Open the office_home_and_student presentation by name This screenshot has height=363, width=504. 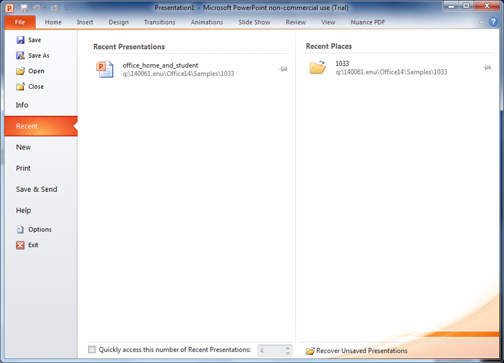pos(161,65)
